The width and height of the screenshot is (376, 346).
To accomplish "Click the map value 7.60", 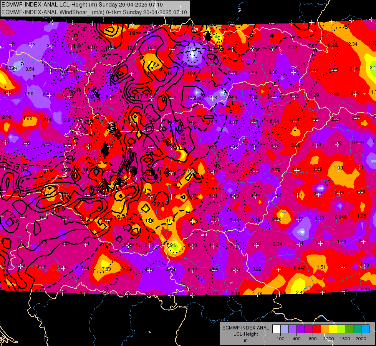I will pyautogui.click(x=106, y=269).
